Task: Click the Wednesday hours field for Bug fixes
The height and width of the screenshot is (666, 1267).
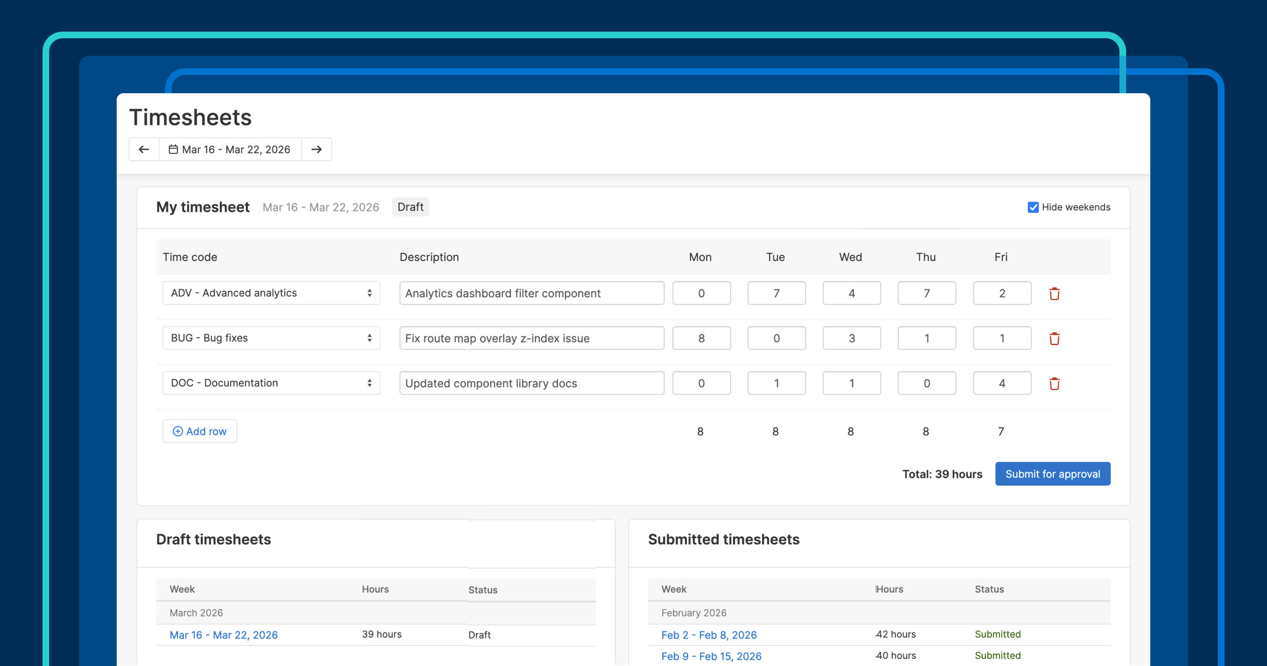Action: 851,338
